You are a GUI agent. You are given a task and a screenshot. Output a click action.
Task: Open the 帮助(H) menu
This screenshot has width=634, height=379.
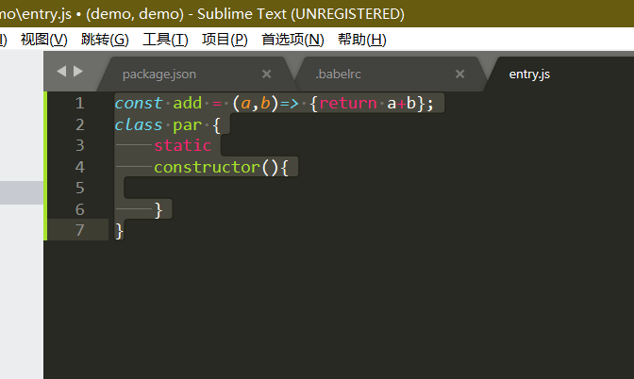coord(361,40)
